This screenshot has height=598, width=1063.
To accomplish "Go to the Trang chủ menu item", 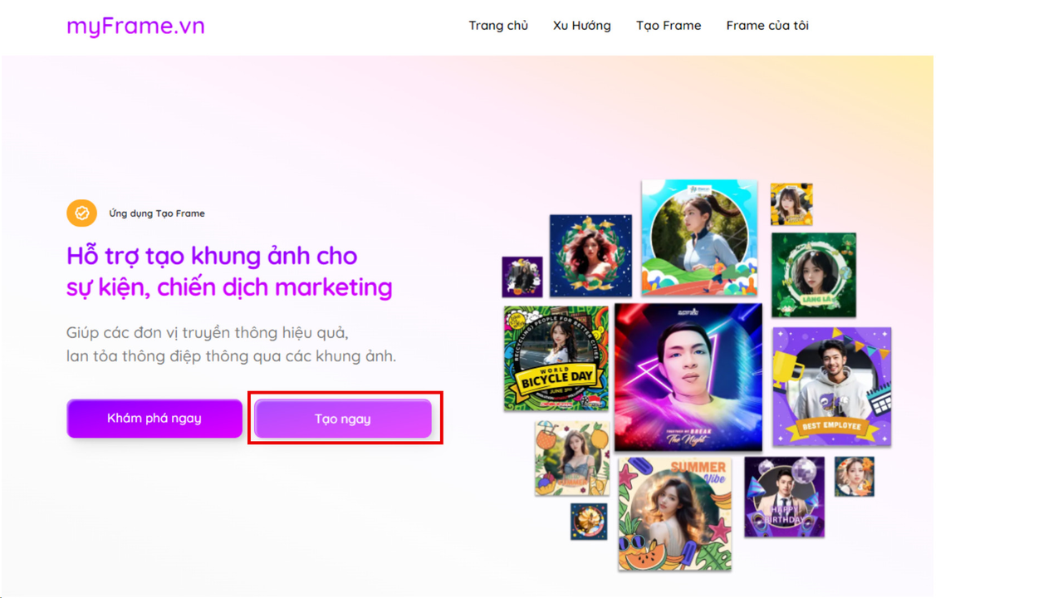I will pyautogui.click(x=498, y=26).
